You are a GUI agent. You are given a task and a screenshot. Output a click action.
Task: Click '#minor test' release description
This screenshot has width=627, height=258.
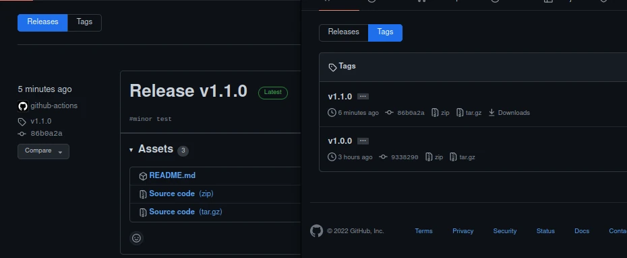pos(150,119)
